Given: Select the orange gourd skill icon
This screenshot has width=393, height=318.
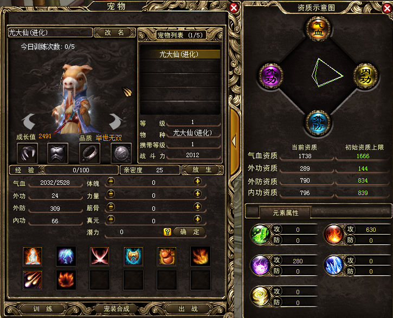Looking at the screenshot, I should (166, 256).
